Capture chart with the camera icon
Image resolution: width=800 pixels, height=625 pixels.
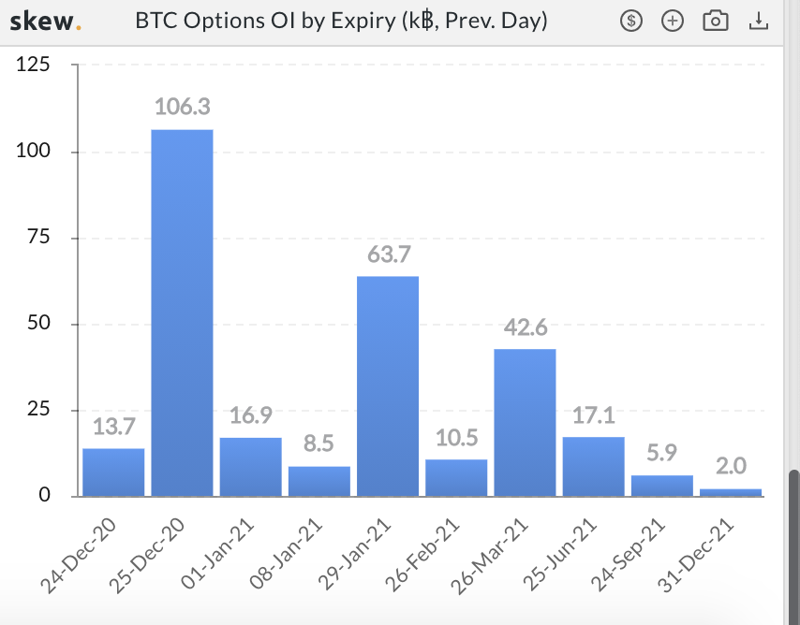tap(716, 21)
